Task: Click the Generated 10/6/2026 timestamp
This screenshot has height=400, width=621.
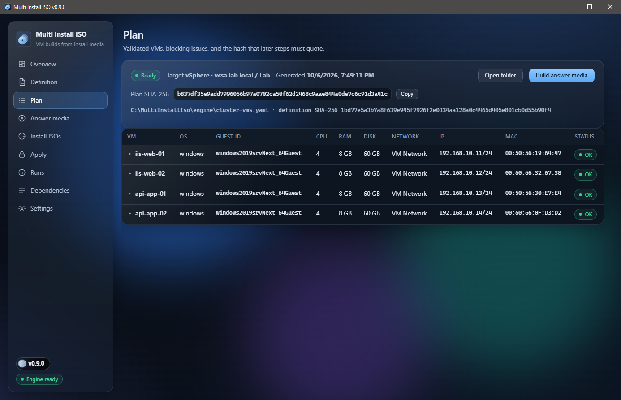Action: (x=325, y=75)
